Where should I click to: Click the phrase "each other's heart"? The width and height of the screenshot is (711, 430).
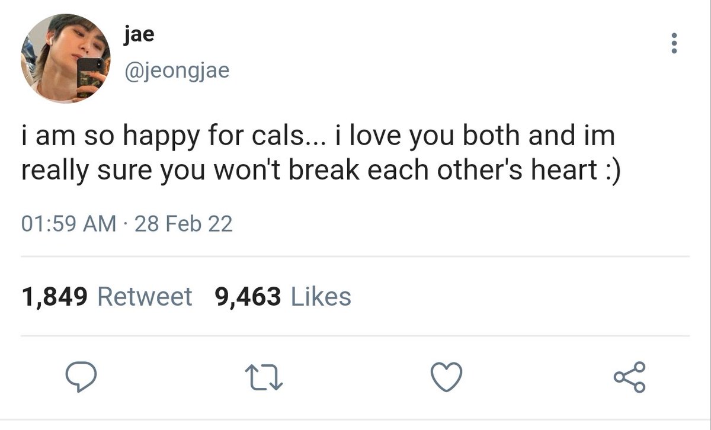click(483, 171)
